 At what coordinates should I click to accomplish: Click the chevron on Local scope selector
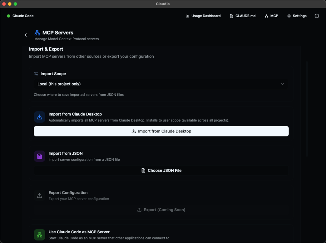(x=283, y=84)
